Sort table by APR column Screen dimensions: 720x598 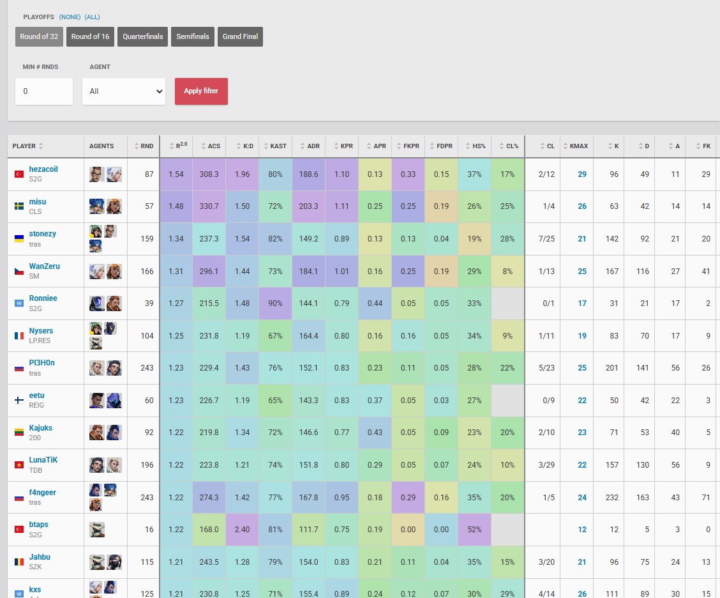tap(376, 146)
